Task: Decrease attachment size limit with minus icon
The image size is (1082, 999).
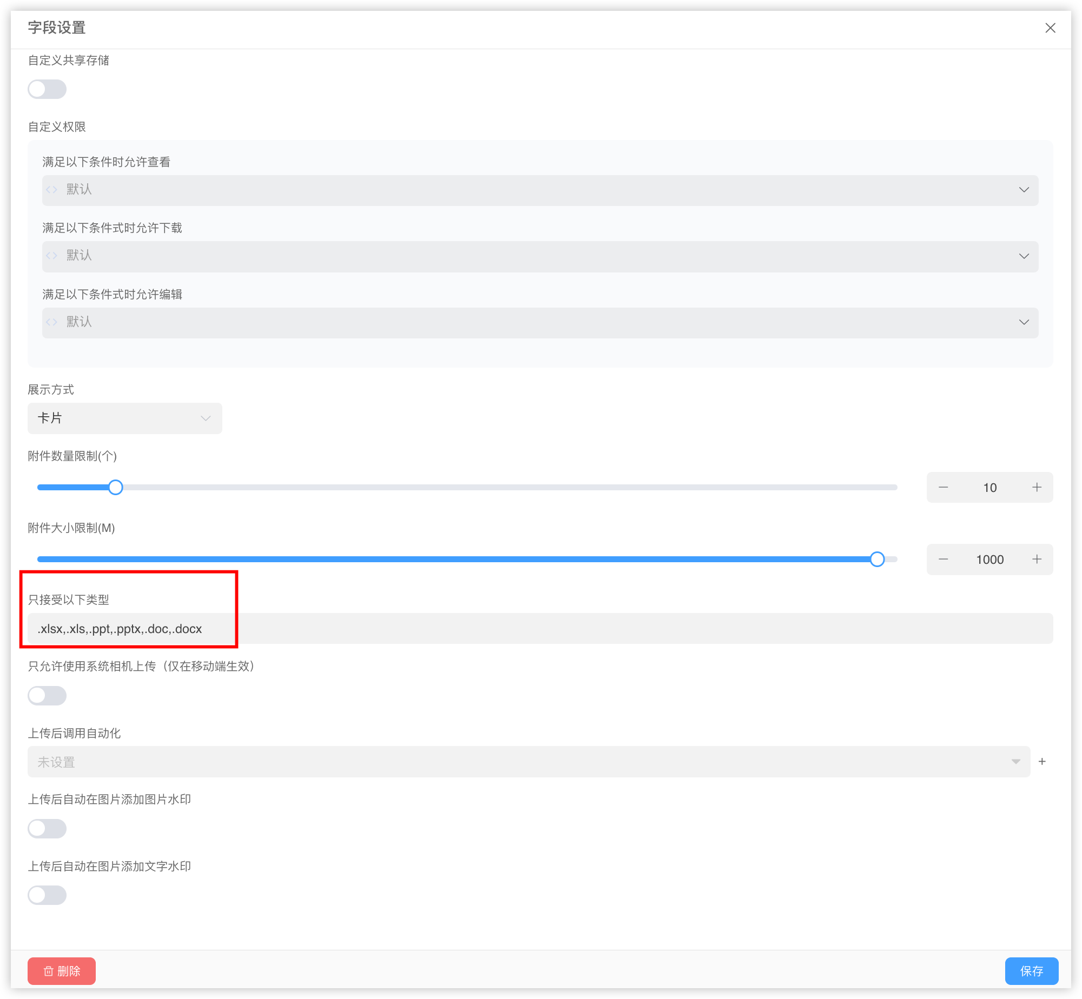Action: 943,560
